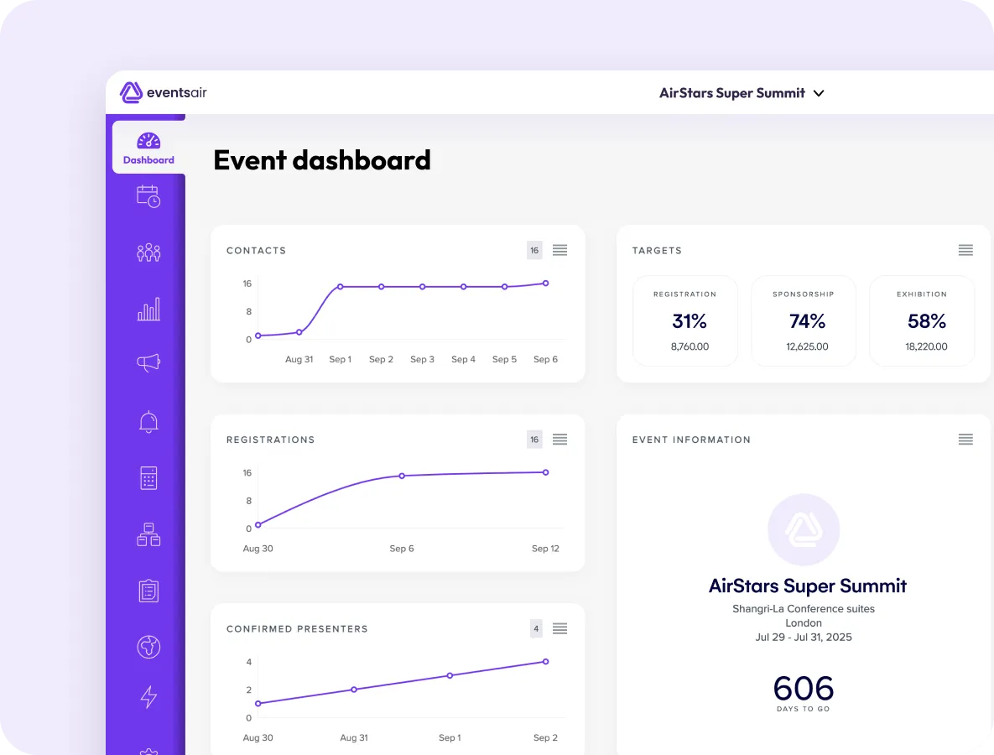Open the AirStars Super Summit event dropdown
The height and width of the screenshot is (755, 994).
point(742,93)
